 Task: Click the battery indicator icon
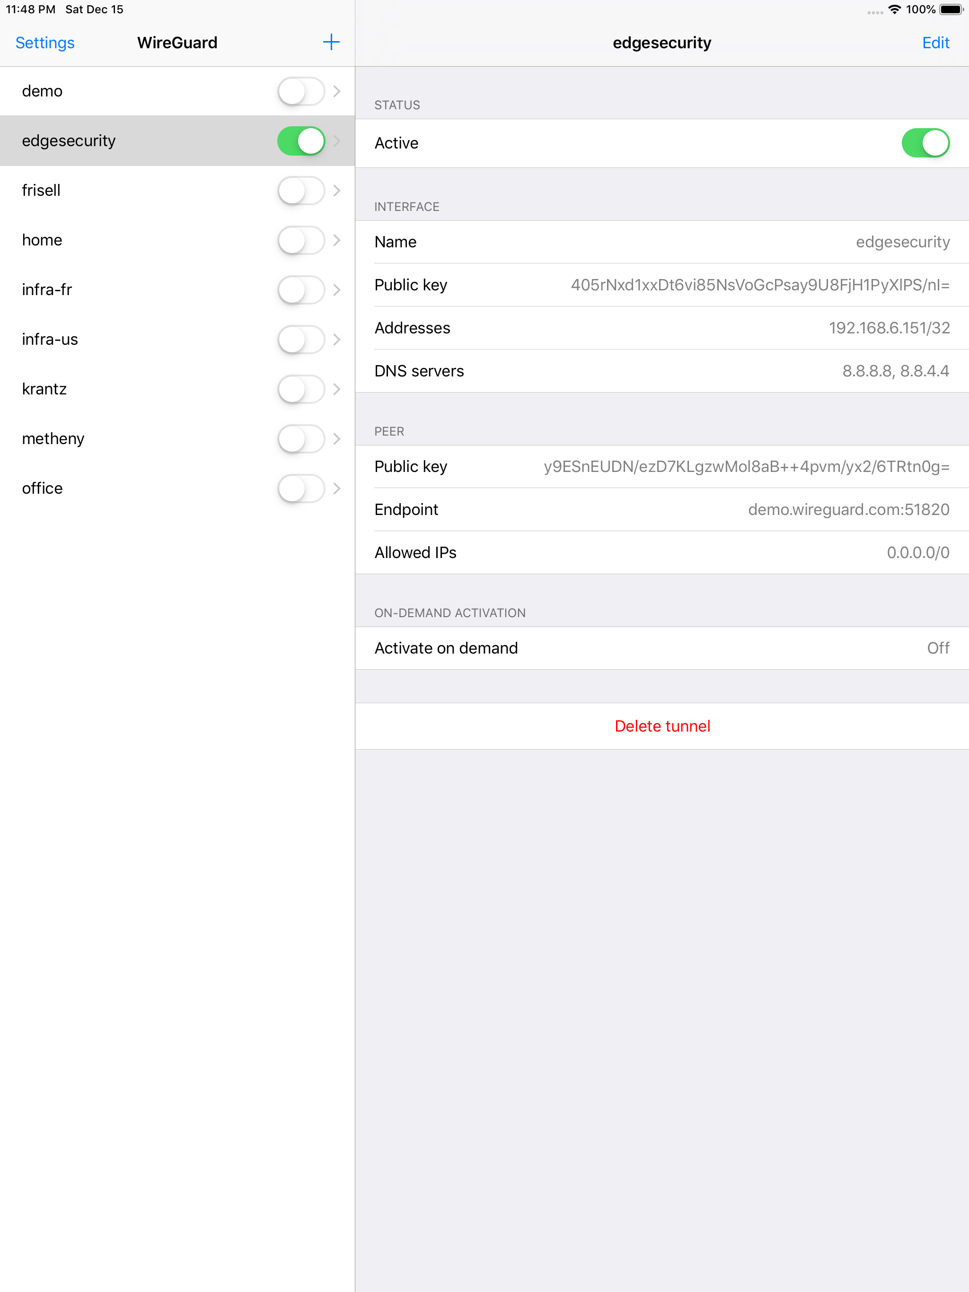click(x=950, y=9)
